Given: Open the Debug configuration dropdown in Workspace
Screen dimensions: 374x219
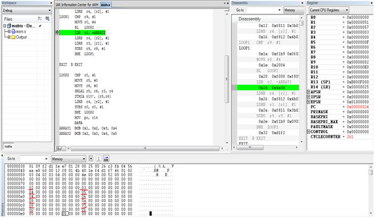Looking at the screenshot, I should coord(49,10).
